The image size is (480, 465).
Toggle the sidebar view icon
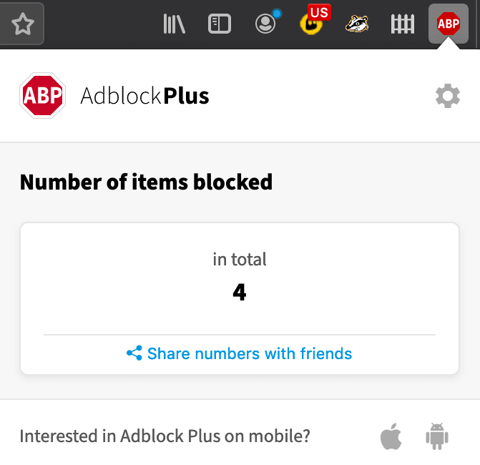[220, 24]
